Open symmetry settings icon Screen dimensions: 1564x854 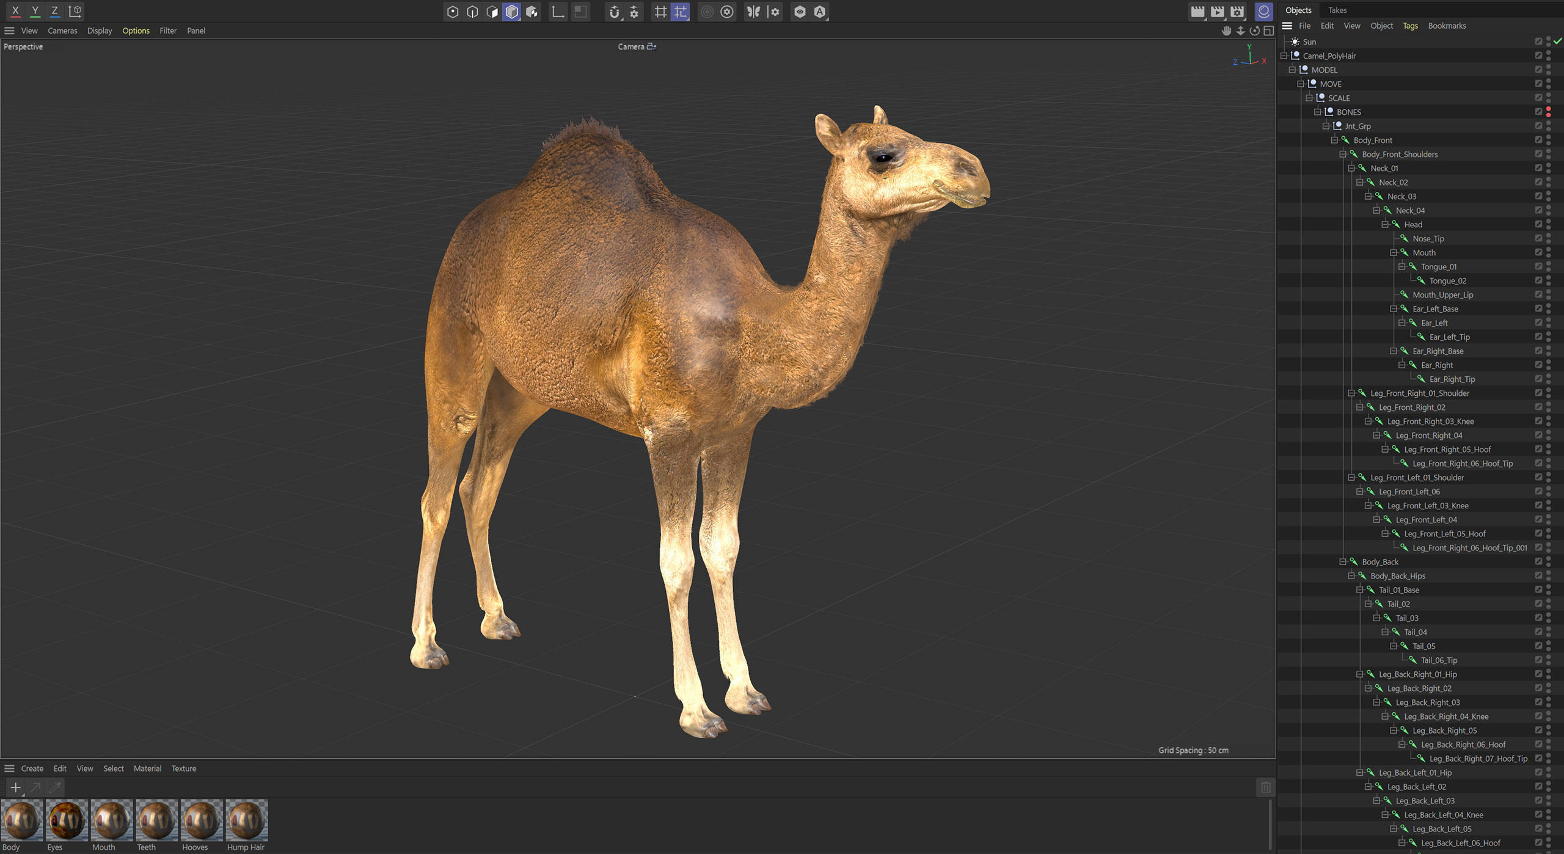coord(774,12)
